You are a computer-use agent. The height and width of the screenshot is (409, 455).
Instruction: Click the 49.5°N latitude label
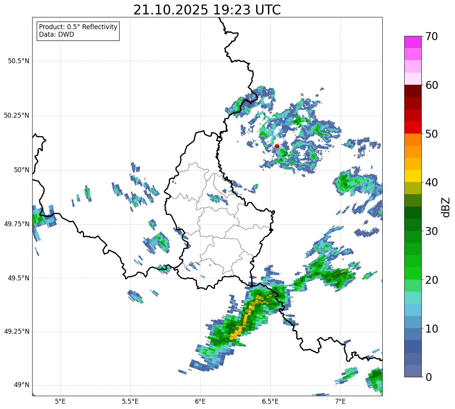coord(19,278)
